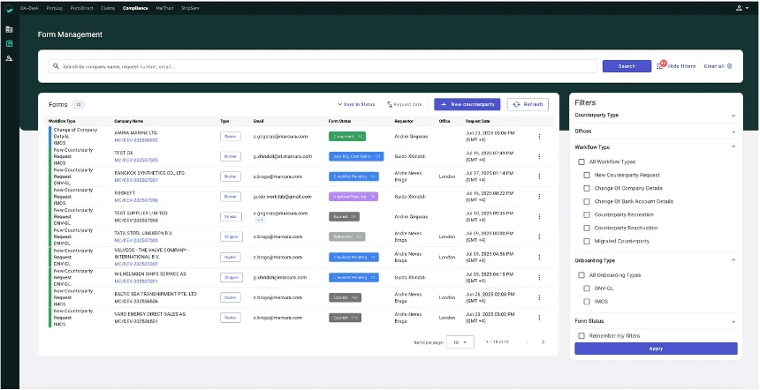Focus the company name search field
760x390 pixels.
(x=323, y=66)
